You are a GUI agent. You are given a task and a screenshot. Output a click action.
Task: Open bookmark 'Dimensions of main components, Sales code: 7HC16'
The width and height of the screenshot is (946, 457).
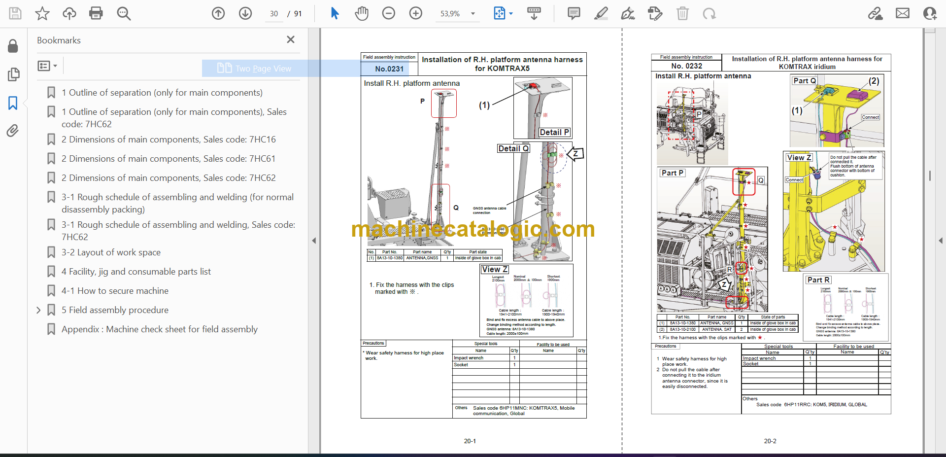point(169,140)
